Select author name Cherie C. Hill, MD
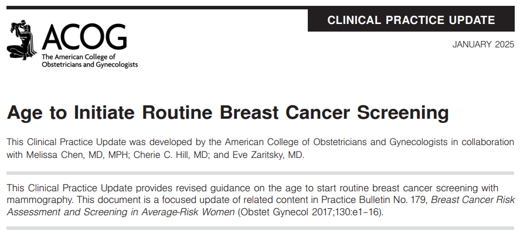This screenshot has width=520, height=234. [172, 155]
